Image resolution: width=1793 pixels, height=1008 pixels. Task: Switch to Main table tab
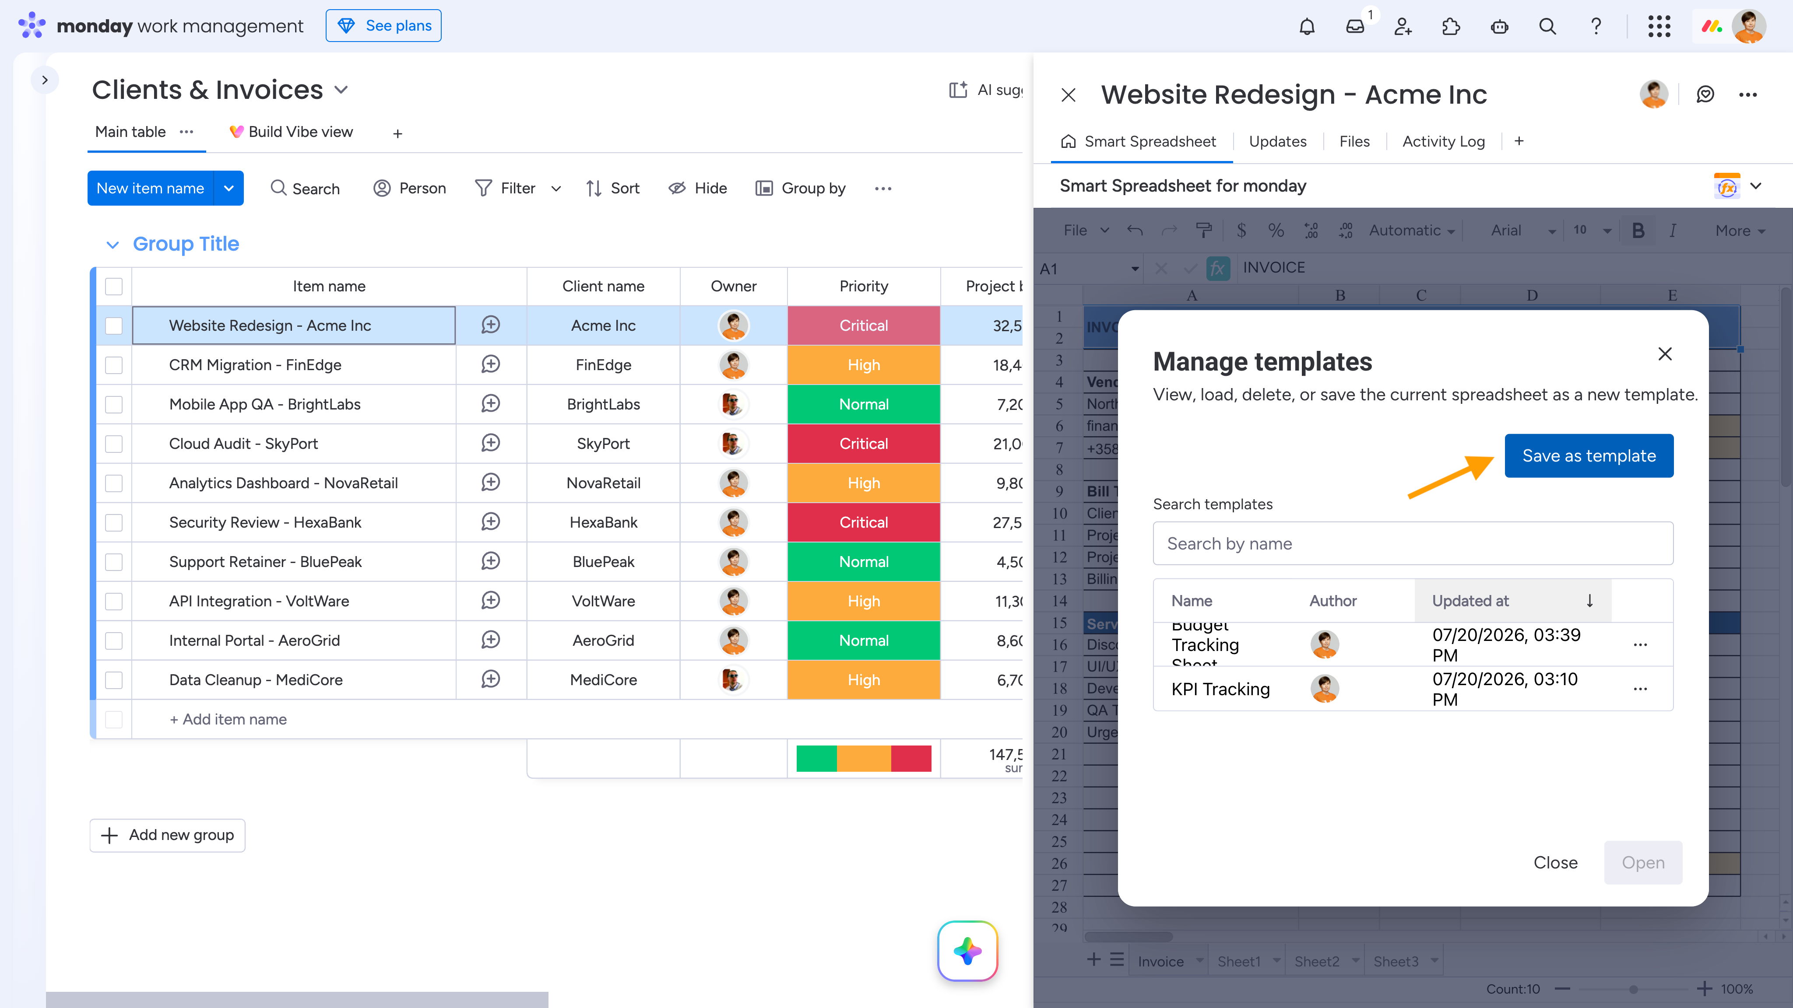130,132
